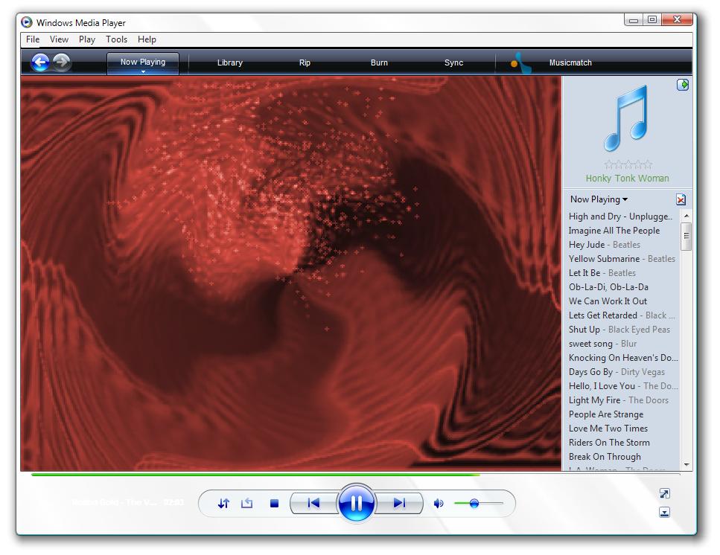Skip to the previous track
The height and width of the screenshot is (555, 720).
[x=313, y=503]
